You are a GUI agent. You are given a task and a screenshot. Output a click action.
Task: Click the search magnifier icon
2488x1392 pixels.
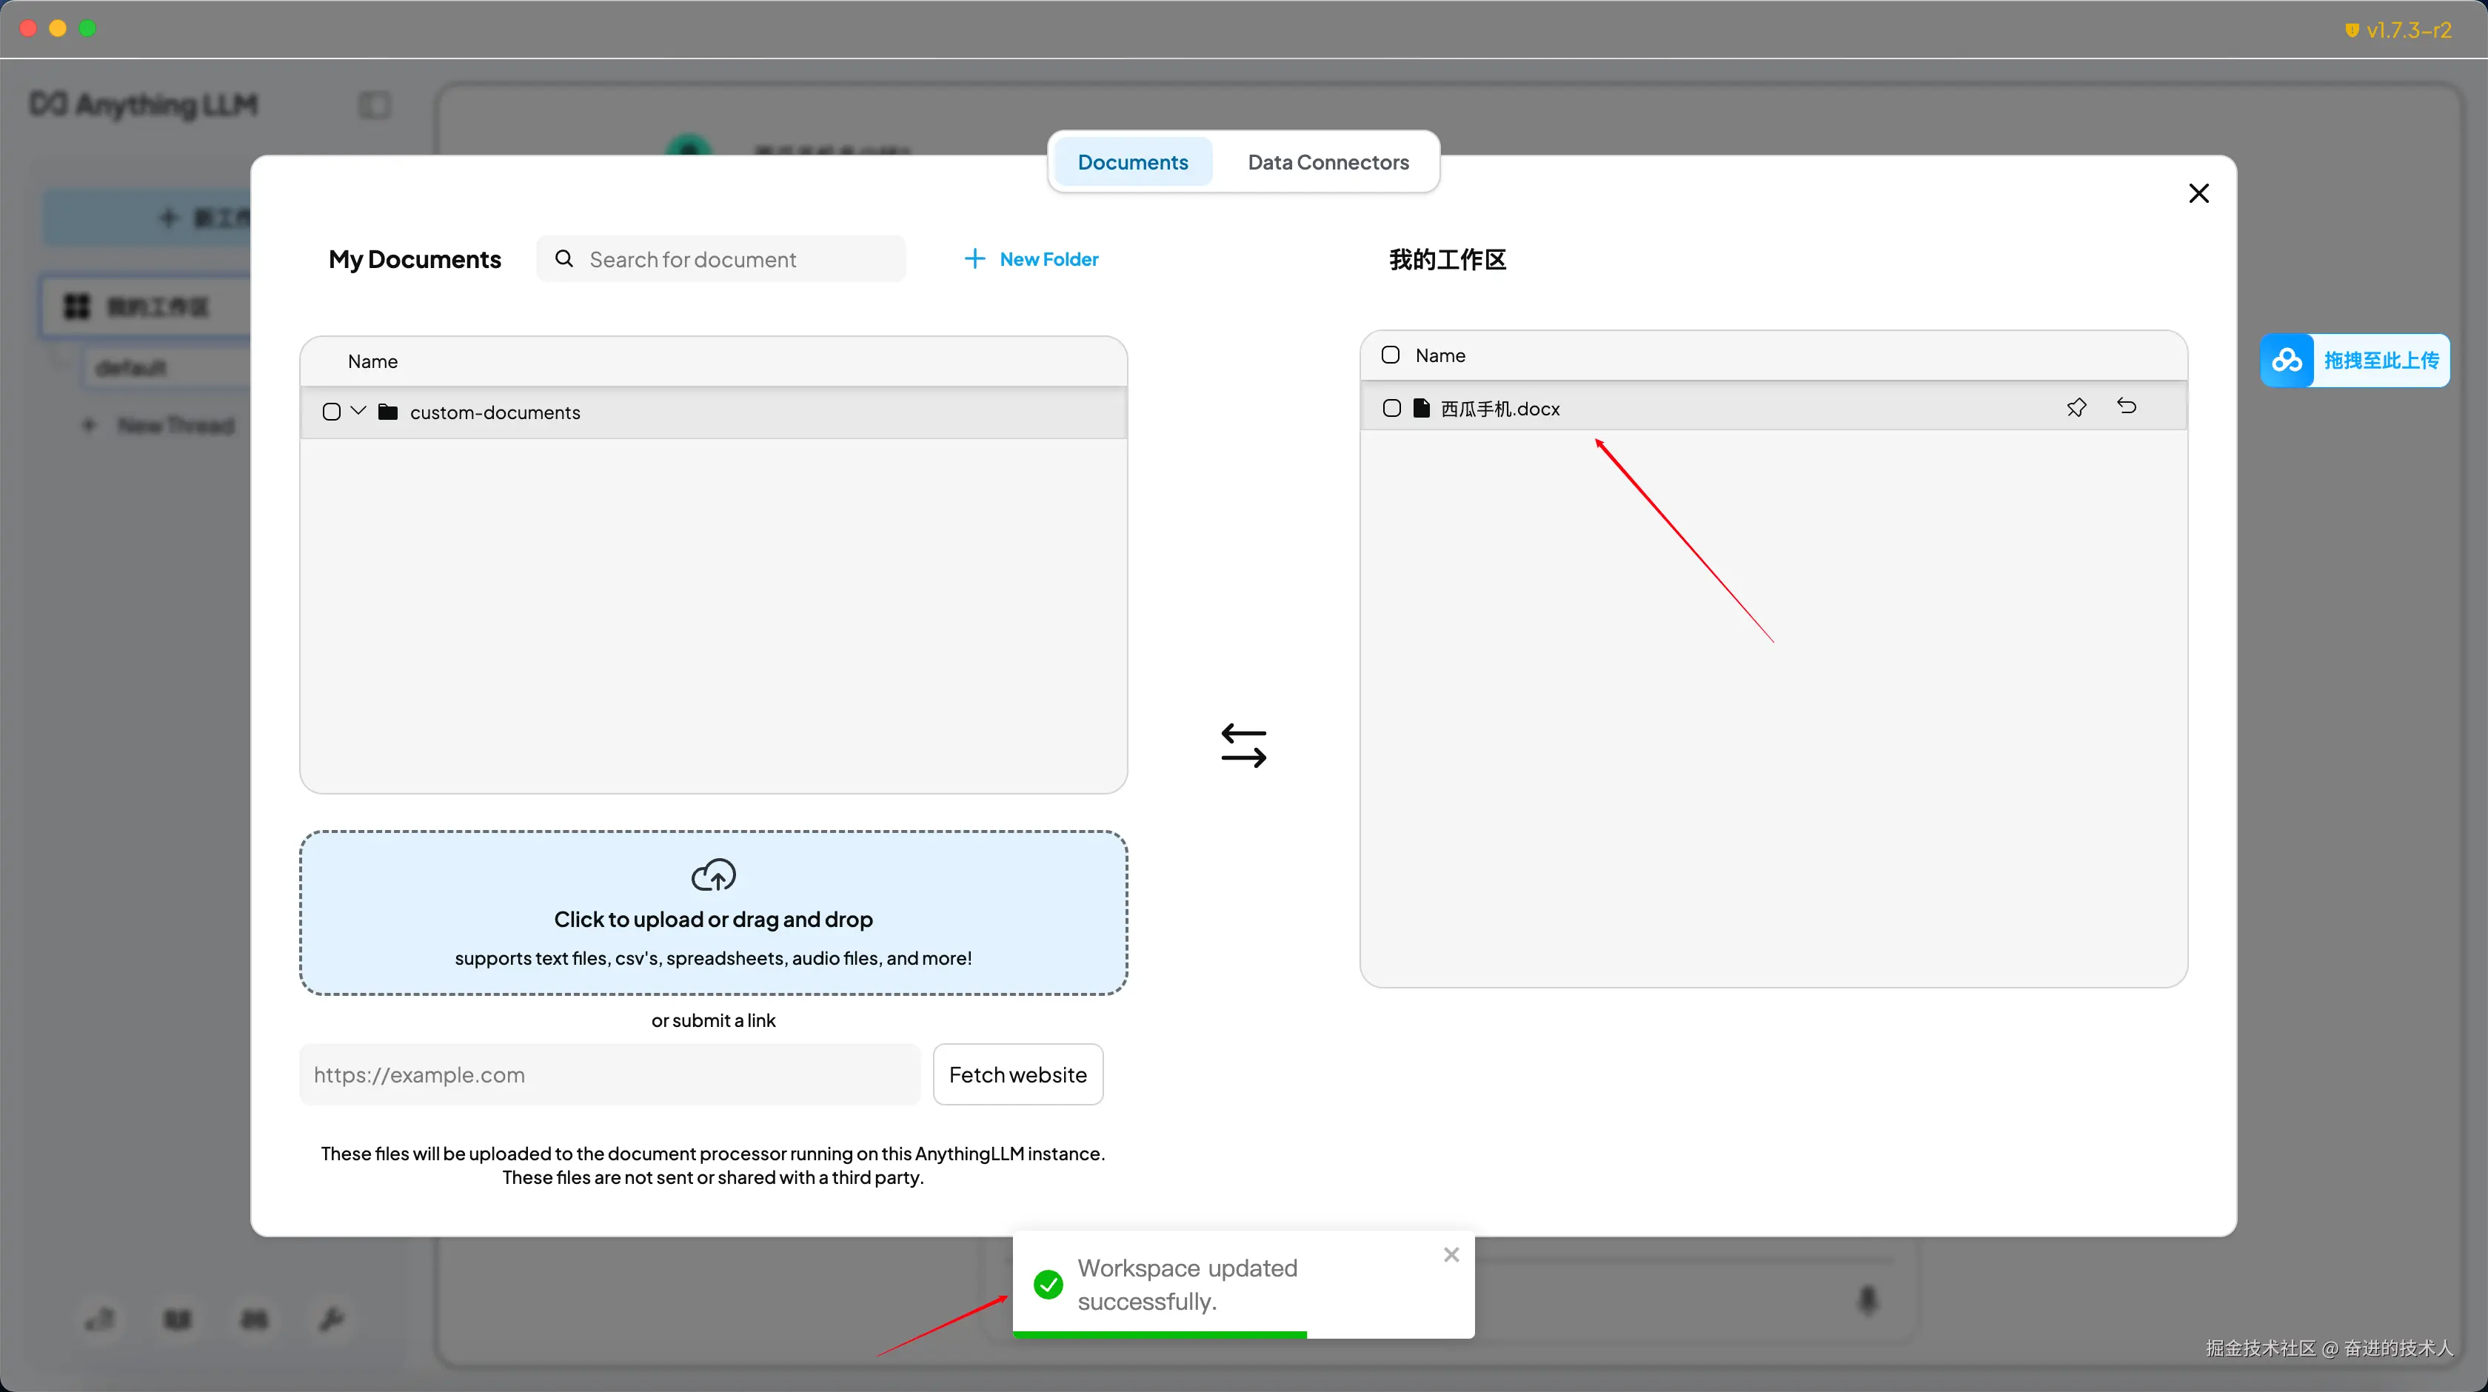tap(564, 259)
